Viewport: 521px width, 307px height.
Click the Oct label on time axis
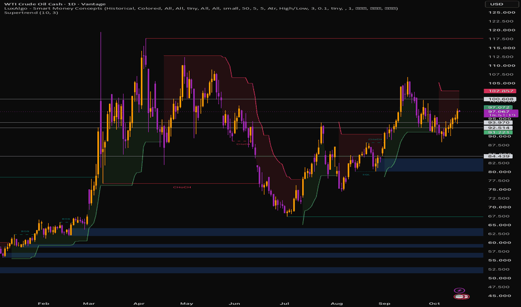point(434,303)
